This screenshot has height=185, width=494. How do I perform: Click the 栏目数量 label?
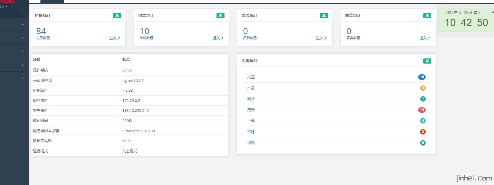[43, 38]
